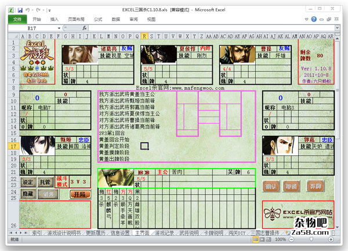Click the 设定 settings button
Viewport: 348px width, 251px height.
point(28,182)
